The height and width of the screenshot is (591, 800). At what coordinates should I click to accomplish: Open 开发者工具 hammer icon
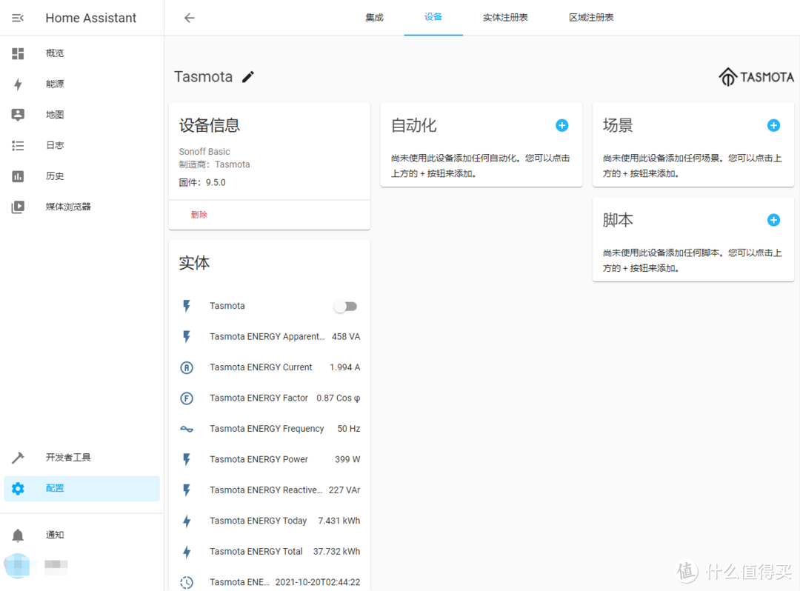tap(18, 458)
